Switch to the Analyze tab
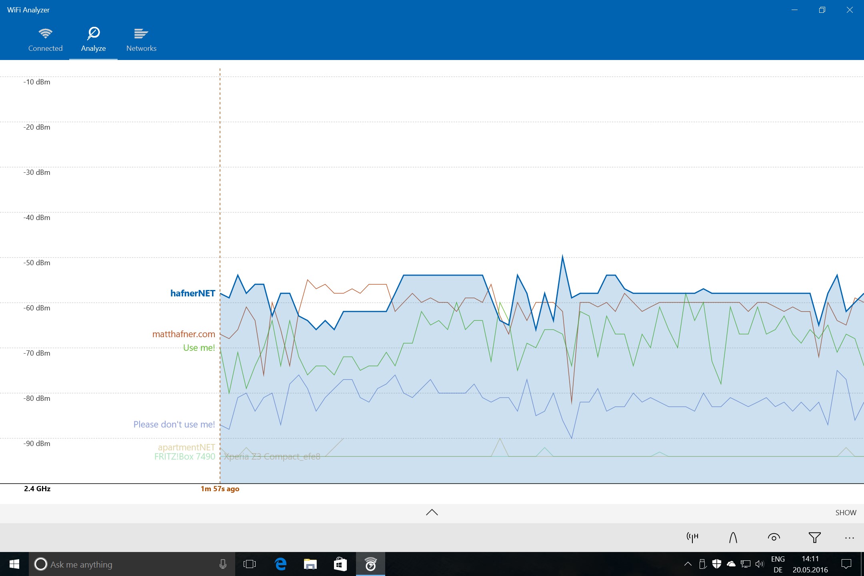The image size is (864, 576). click(x=93, y=38)
